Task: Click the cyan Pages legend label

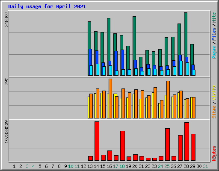Action: click(214, 52)
